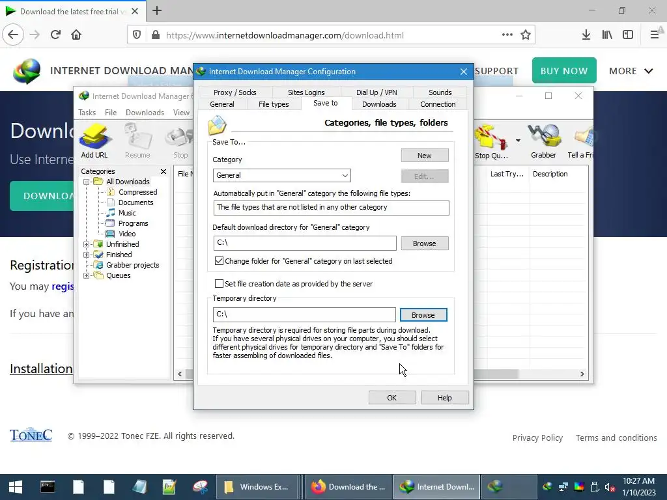Open new Firefox tab with plus
Viewport: 667px width, 500px height.
point(157,10)
